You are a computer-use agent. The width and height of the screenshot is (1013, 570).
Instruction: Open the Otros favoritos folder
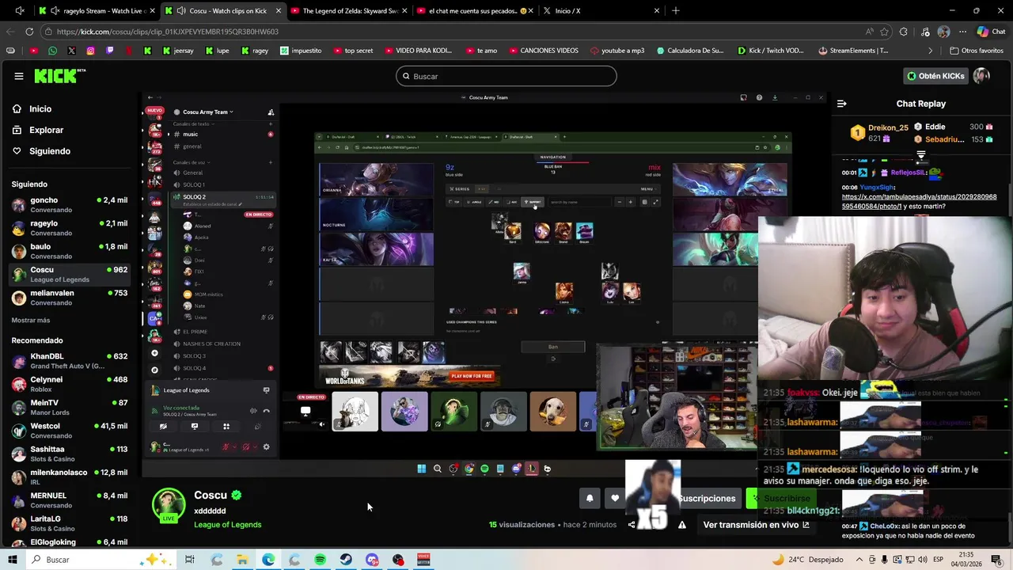977,51
